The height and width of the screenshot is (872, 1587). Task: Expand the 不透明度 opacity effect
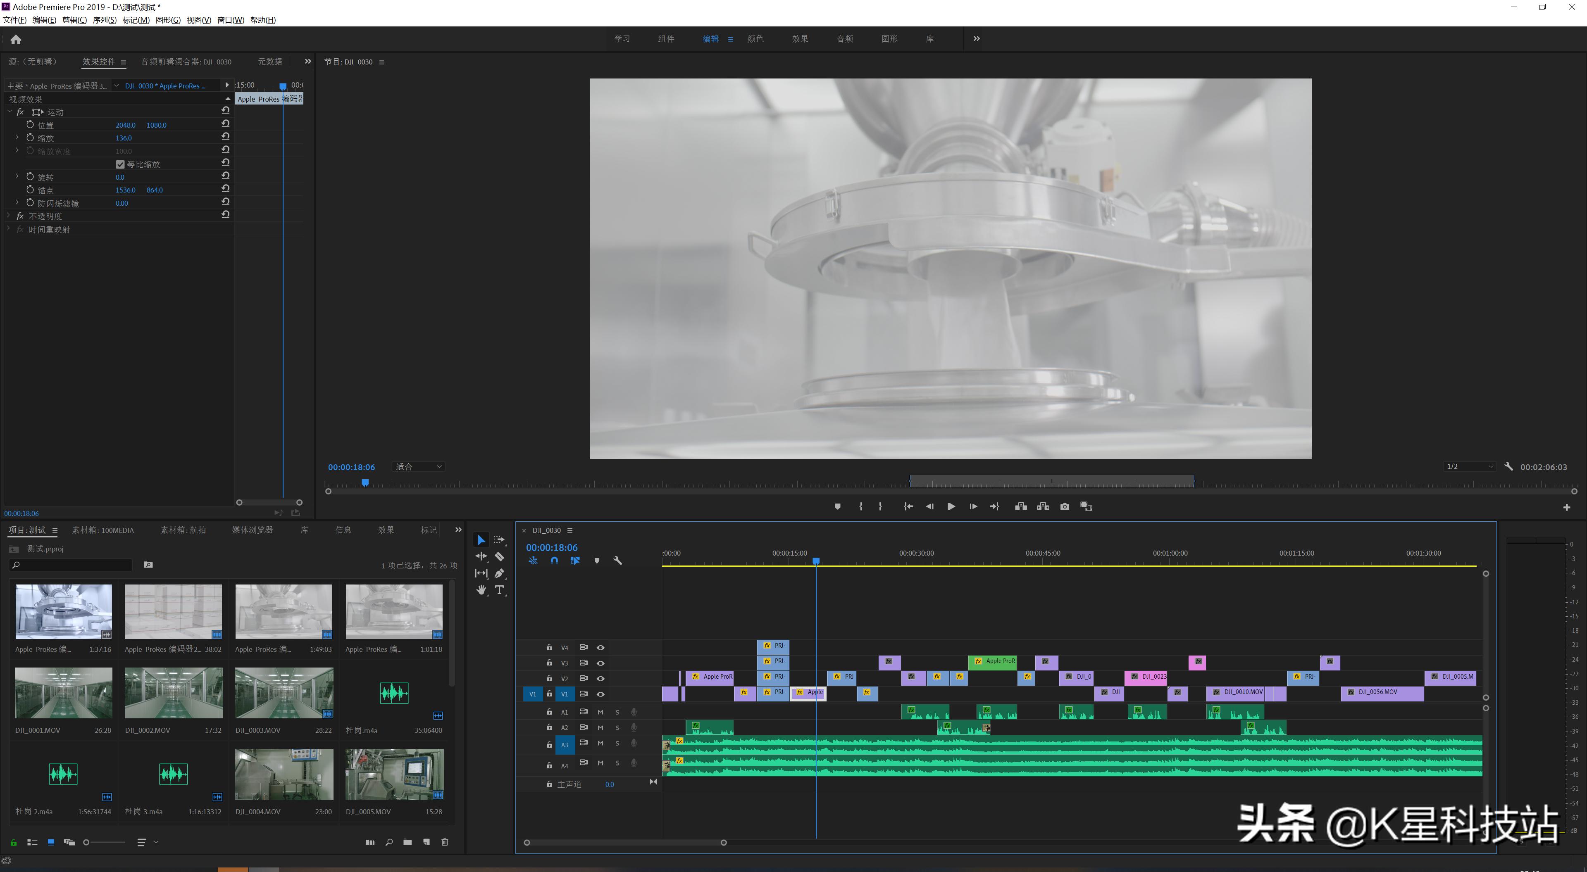pyautogui.click(x=9, y=216)
